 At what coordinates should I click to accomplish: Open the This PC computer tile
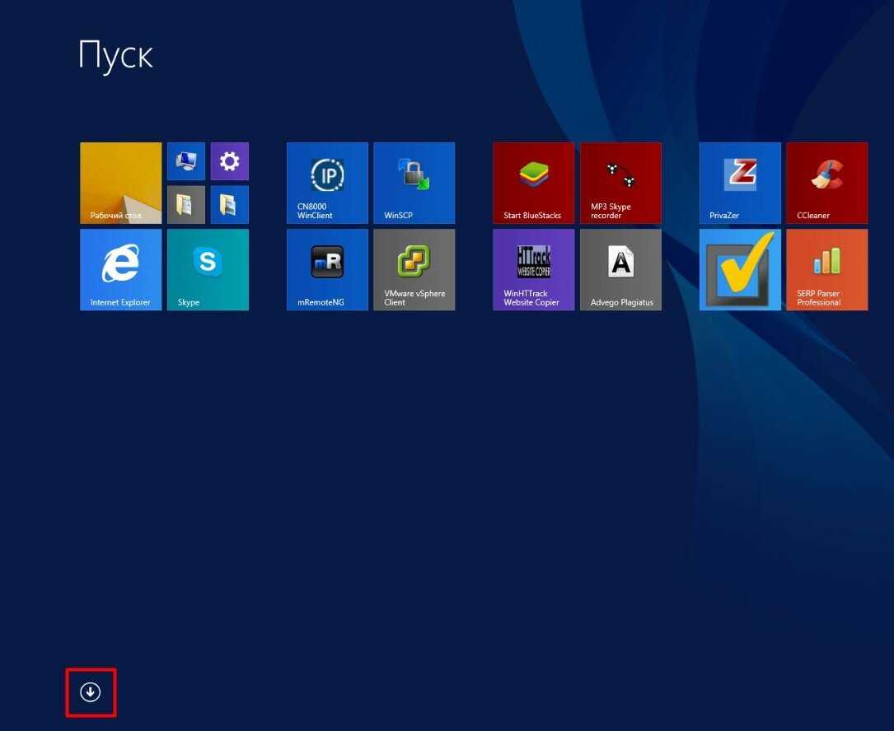[x=186, y=161]
